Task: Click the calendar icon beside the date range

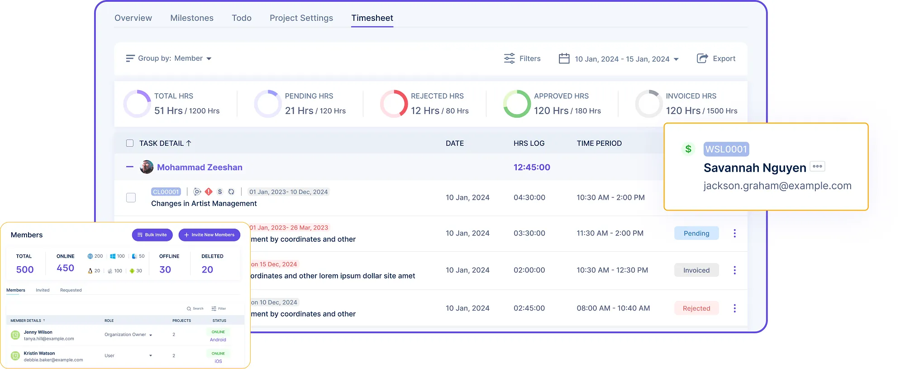Action: [x=564, y=58]
